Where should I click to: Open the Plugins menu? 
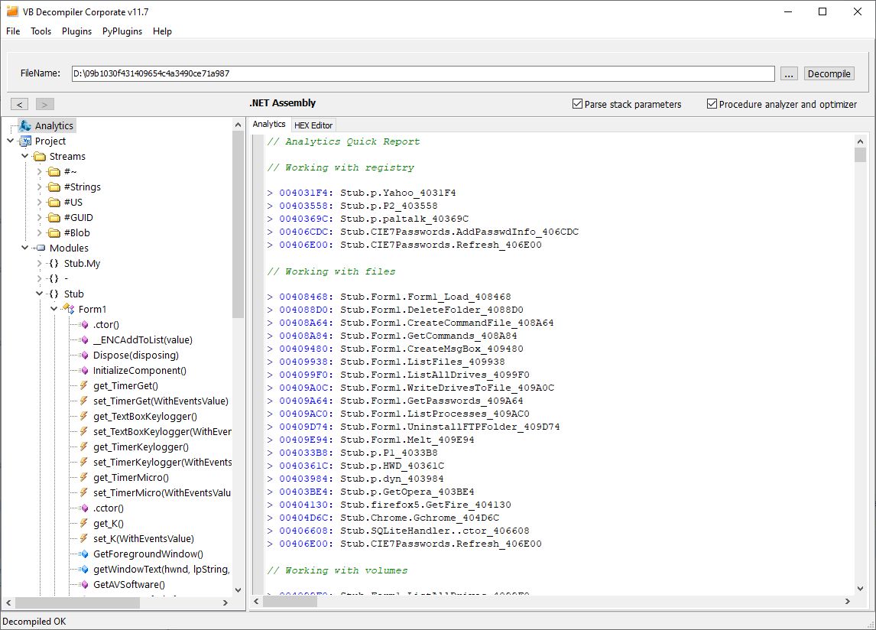click(x=76, y=31)
